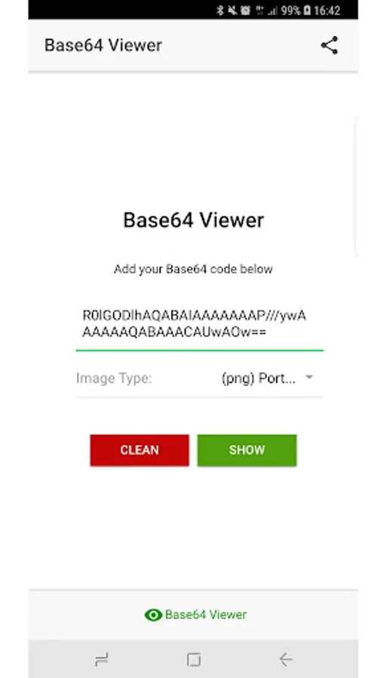Tap the alarm icon in the status bar

[x=245, y=11]
